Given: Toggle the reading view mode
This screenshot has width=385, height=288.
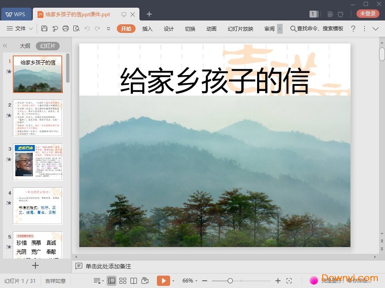Looking at the screenshot, I should pyautogui.click(x=134, y=280).
